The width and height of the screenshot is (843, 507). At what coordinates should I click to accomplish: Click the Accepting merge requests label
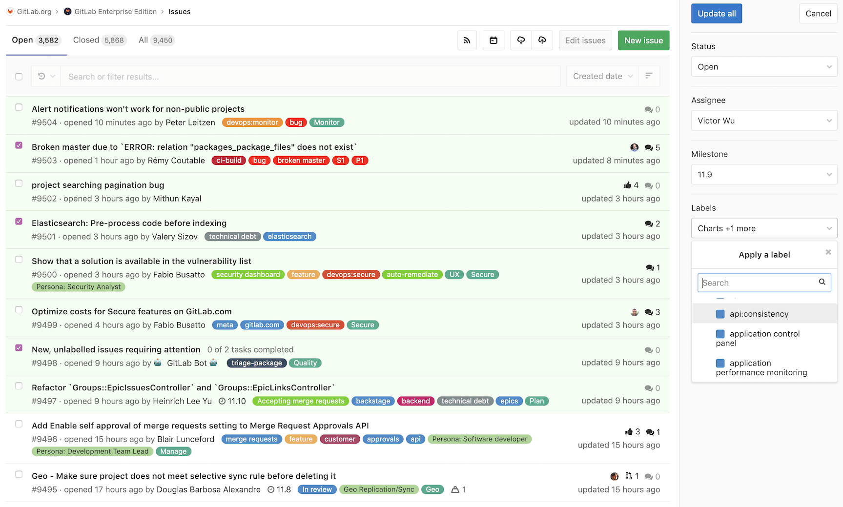pos(301,401)
